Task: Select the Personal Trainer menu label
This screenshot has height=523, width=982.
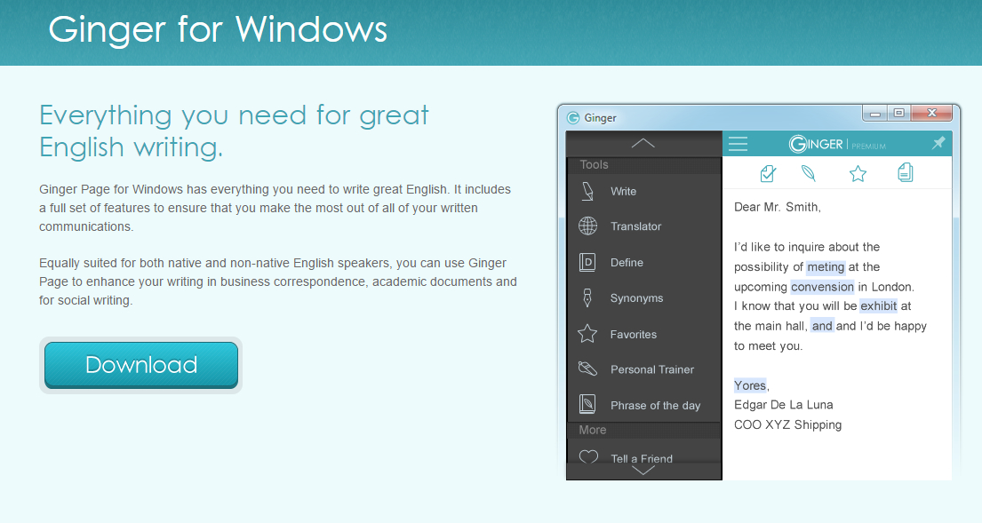Action: [652, 369]
